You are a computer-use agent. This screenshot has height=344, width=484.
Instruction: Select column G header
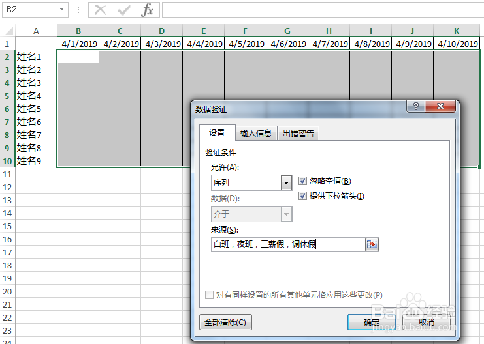[x=287, y=31]
